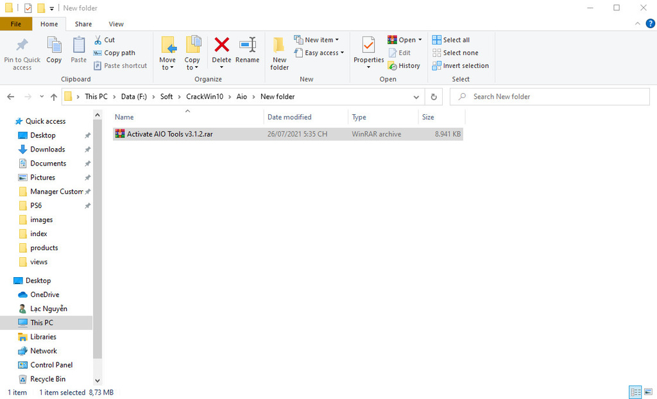Click Soft in address breadcrumb

tap(166, 97)
